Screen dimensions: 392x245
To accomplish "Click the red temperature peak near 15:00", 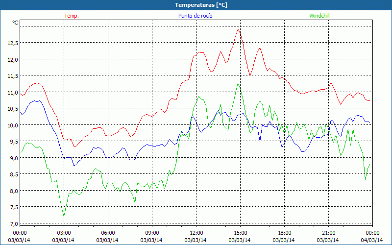I will (x=238, y=29).
